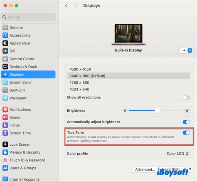Viewport: 197px width, 181px height.
Task: Click the Appearance label in sidebar
Action: click(20, 43)
